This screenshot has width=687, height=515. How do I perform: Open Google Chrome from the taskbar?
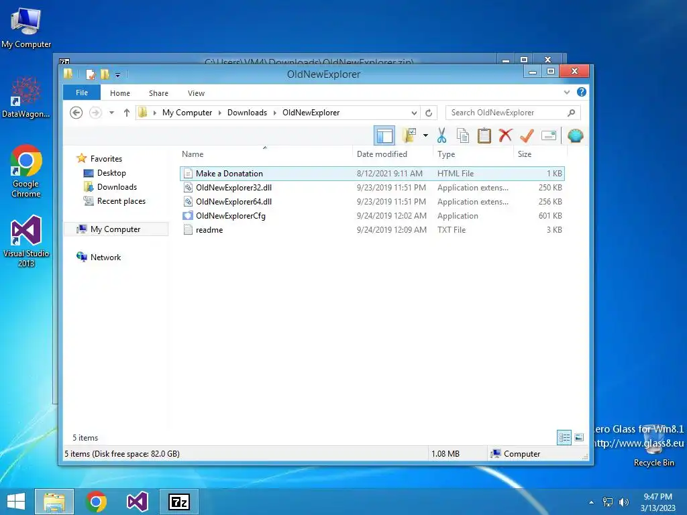click(96, 502)
